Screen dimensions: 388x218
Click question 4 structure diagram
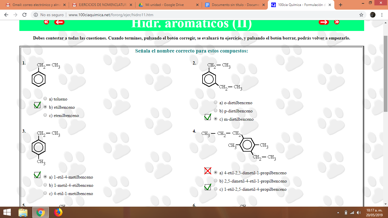click(239, 146)
